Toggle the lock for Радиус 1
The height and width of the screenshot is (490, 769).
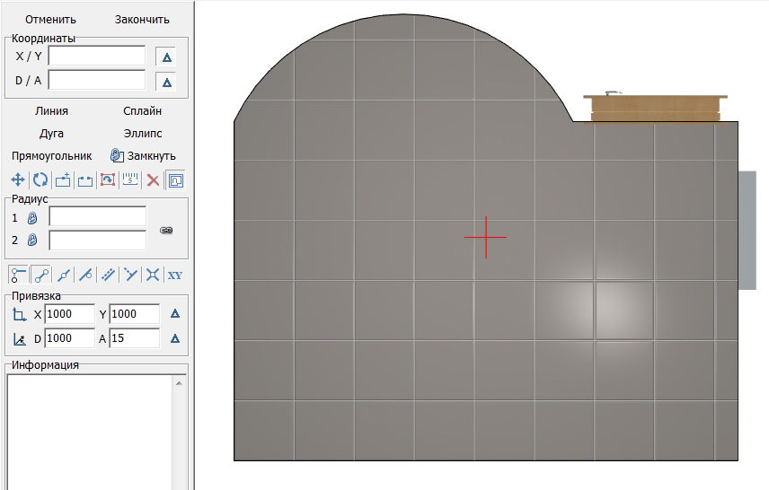pos(32,217)
